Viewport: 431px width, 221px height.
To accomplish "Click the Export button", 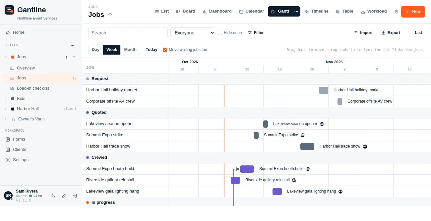I will [391, 33].
